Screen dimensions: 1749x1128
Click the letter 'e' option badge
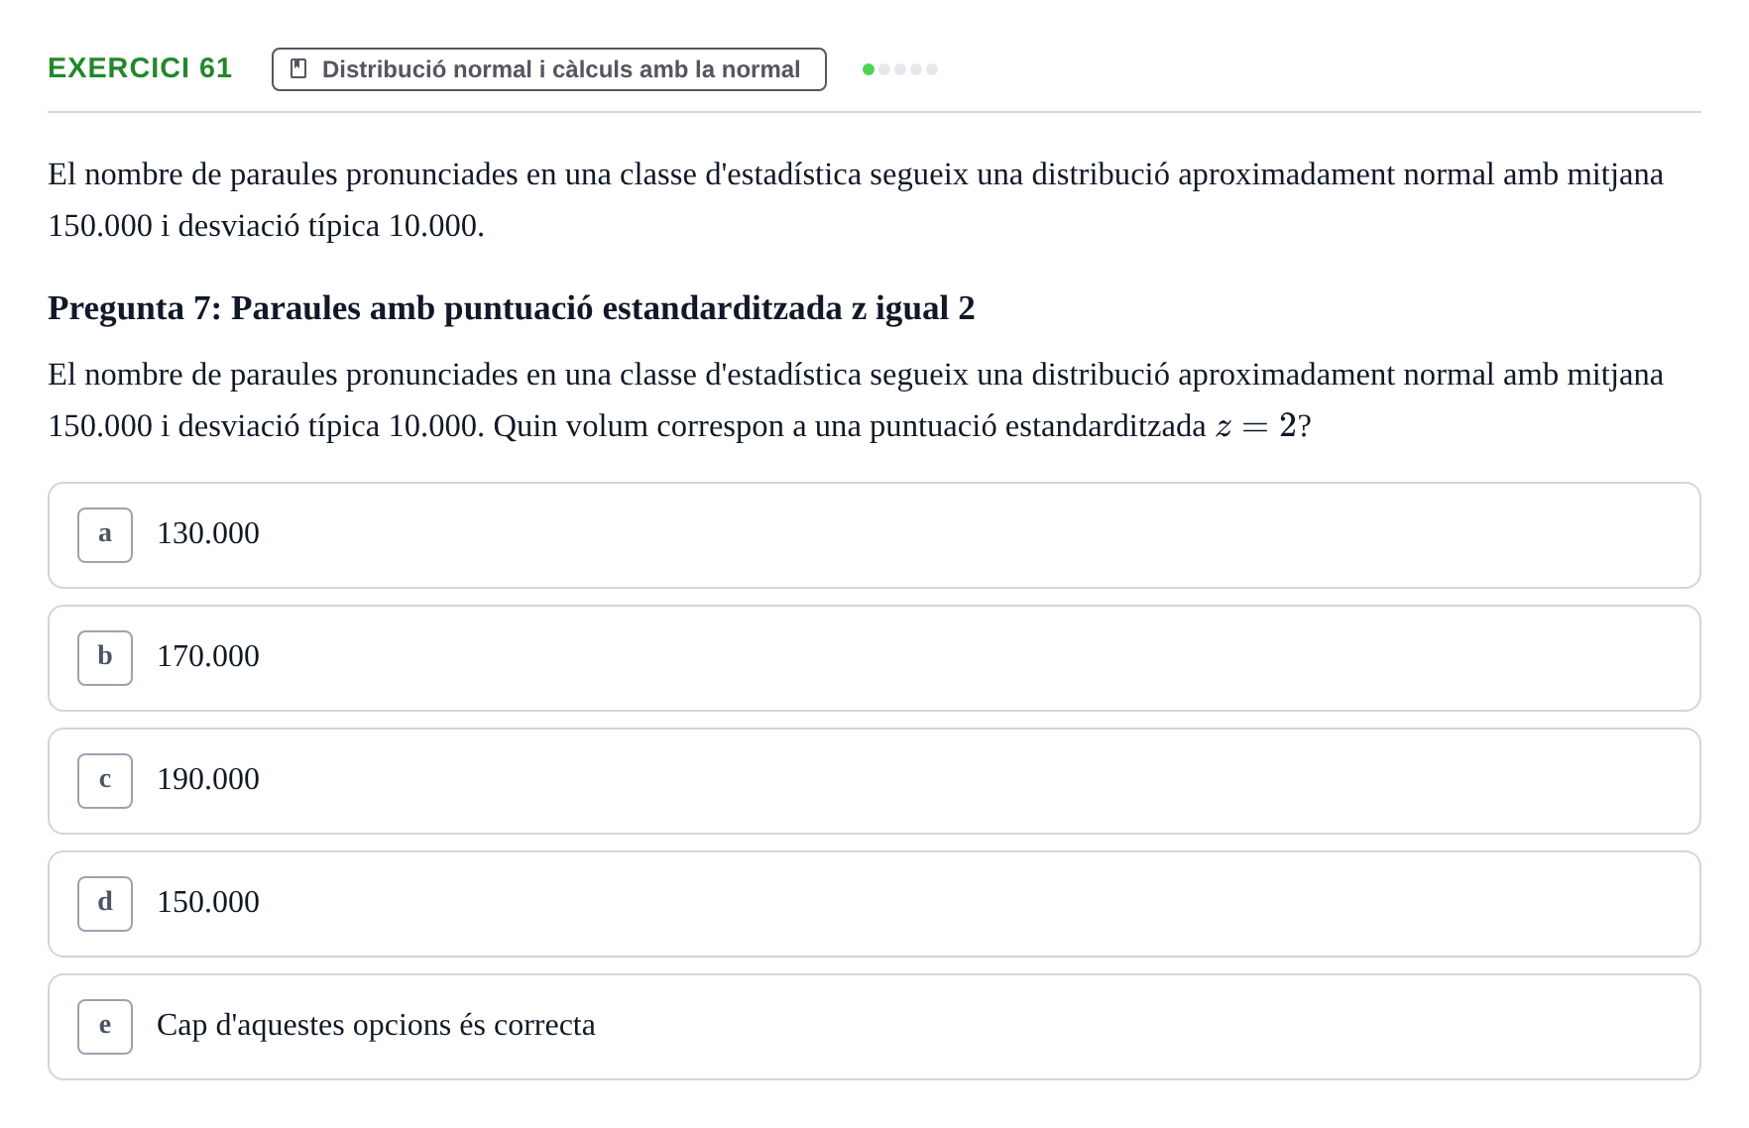105,1027
